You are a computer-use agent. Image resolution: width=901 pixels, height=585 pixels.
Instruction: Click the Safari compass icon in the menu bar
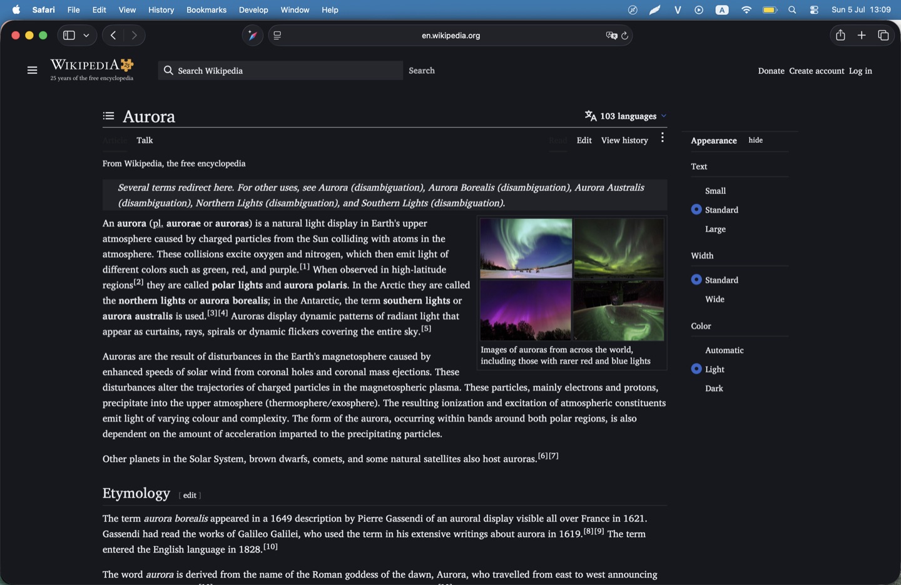(633, 10)
